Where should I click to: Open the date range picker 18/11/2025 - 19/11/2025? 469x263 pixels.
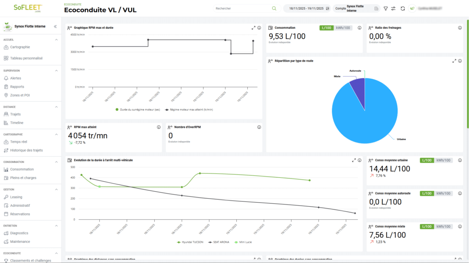pos(308,8)
